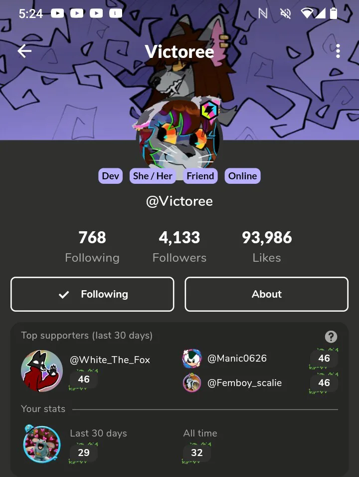Viewport: 359px width, 477px height.
Task: Tap your own stats avatar
Action: tap(42, 444)
